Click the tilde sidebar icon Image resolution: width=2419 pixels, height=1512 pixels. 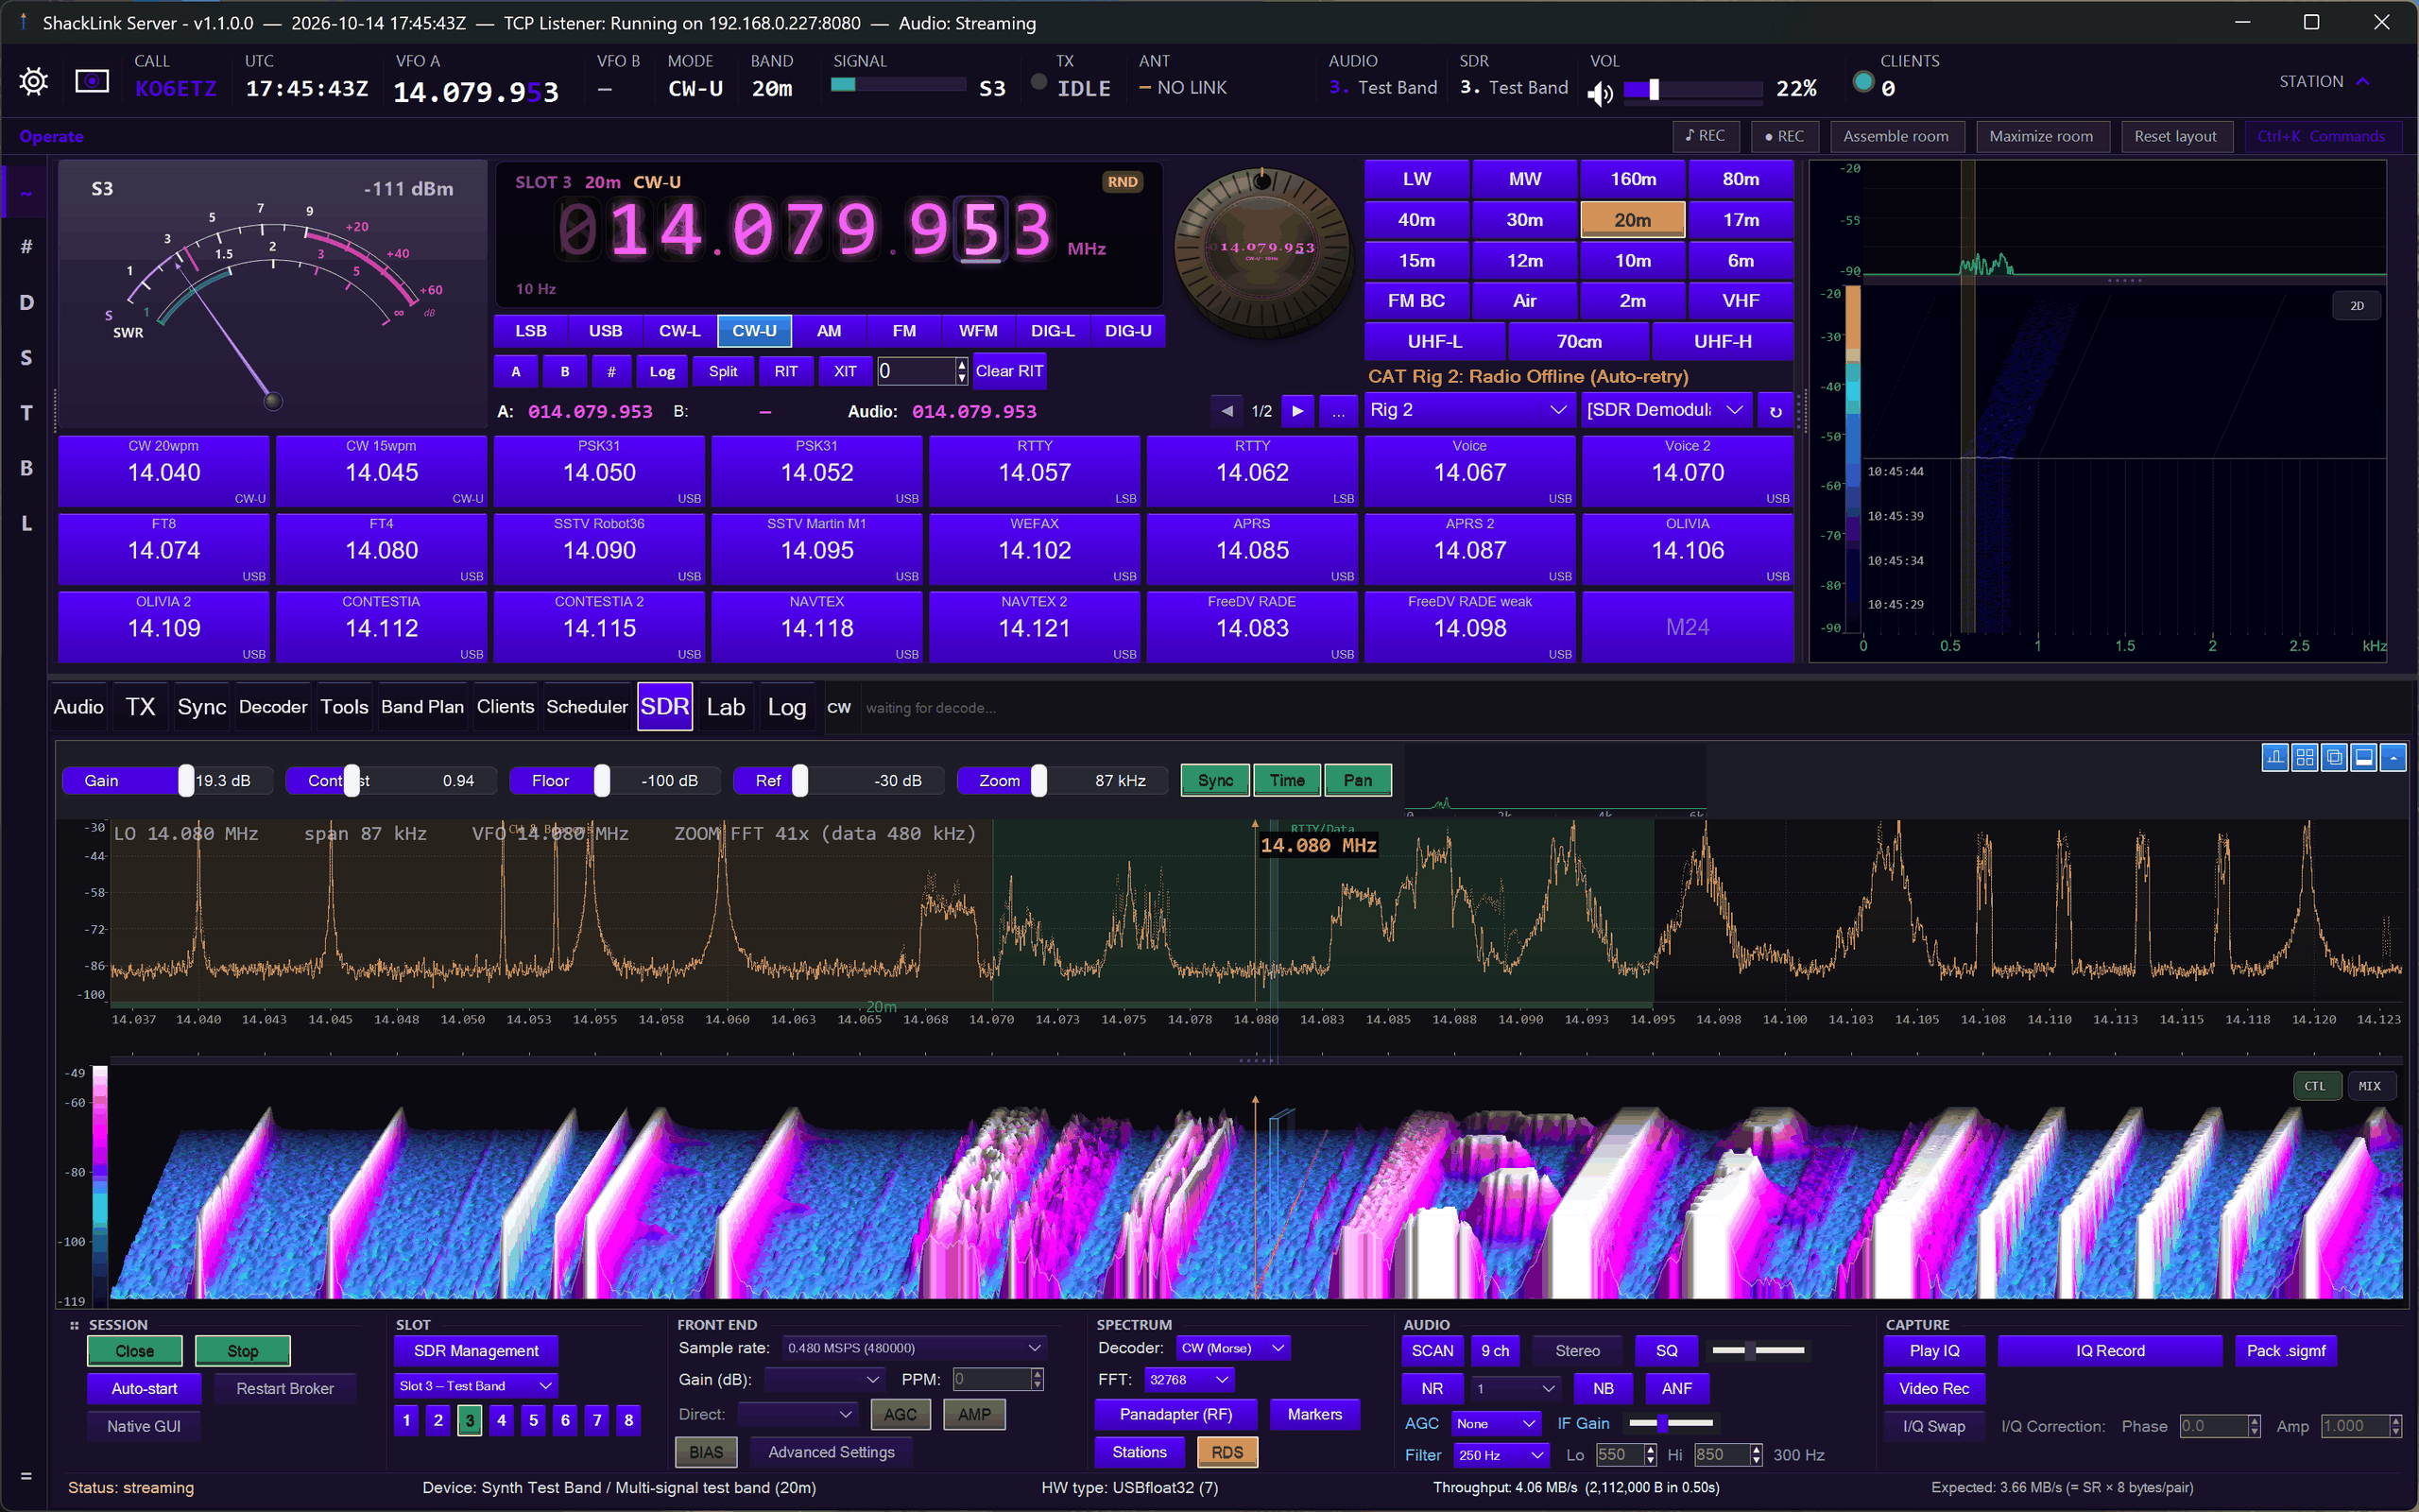click(x=26, y=192)
